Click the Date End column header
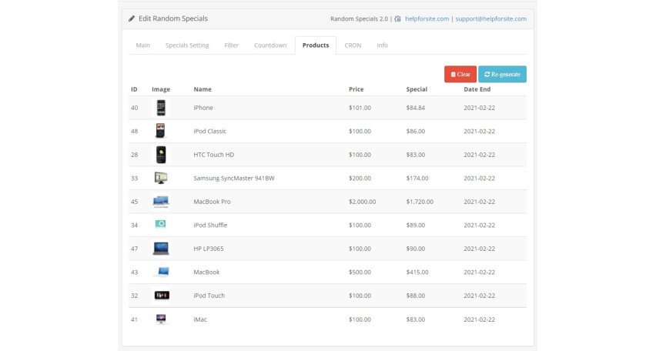The width and height of the screenshot is (656, 351). click(x=477, y=89)
